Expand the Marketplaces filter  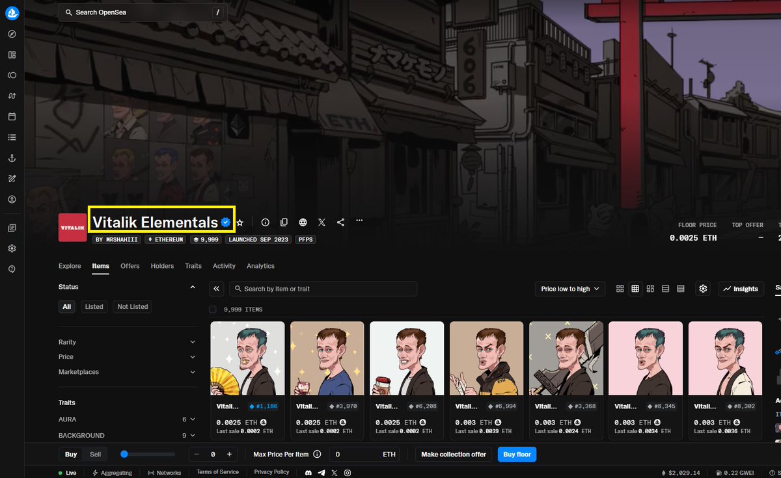click(x=127, y=372)
